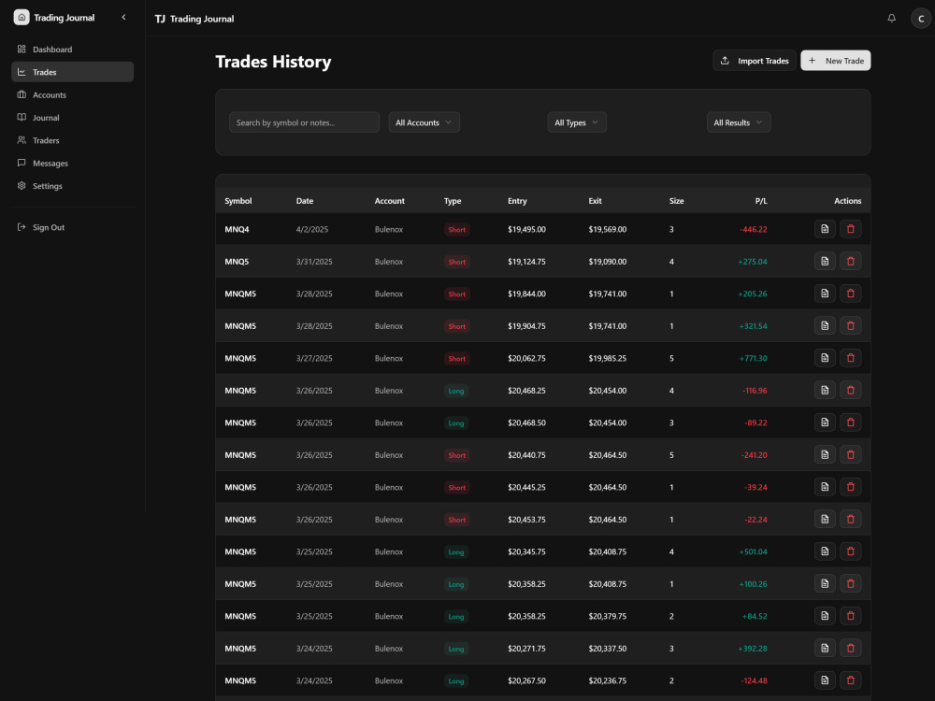View notes for the +501.04 trade
935x701 pixels.
click(x=825, y=551)
